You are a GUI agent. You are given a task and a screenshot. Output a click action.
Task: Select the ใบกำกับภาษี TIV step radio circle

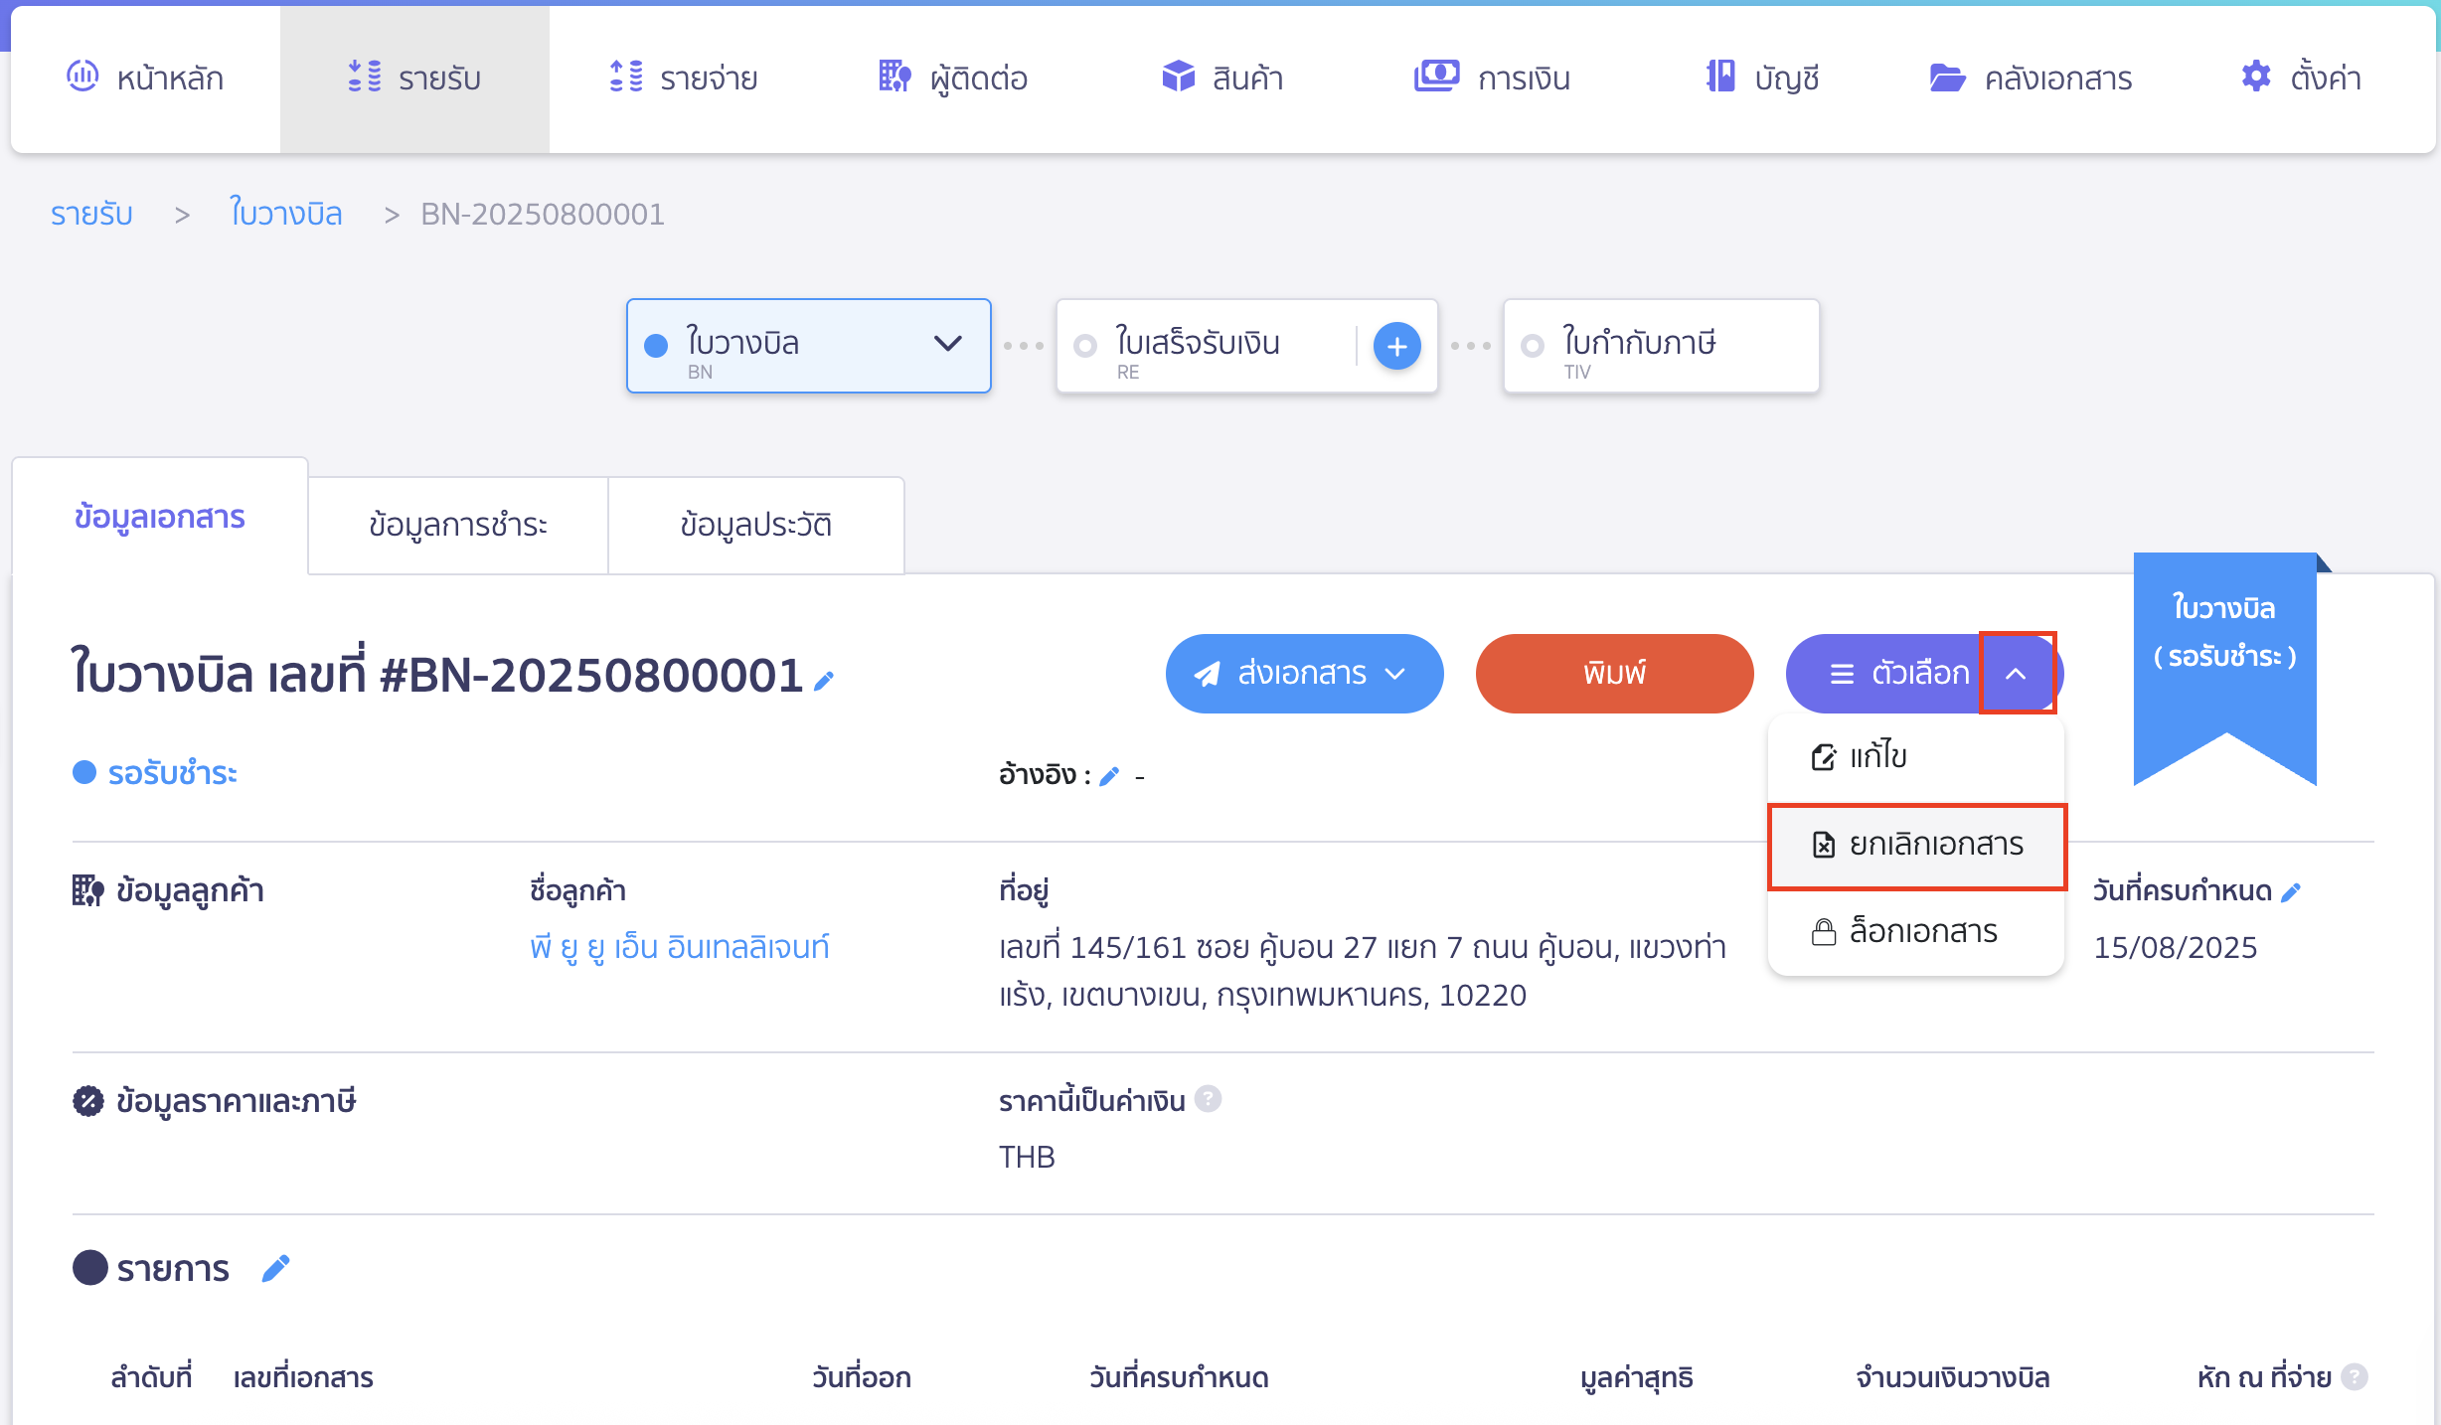coord(1533,346)
